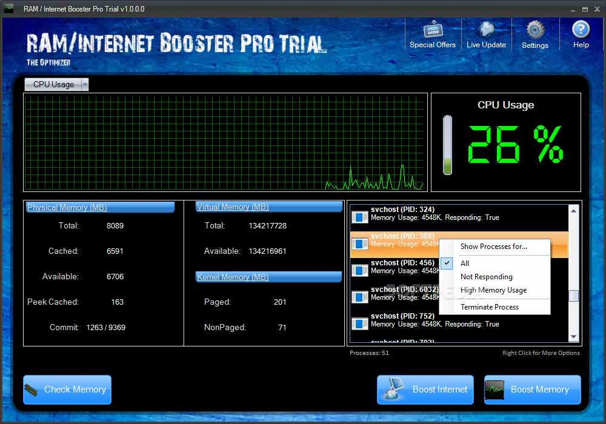This screenshot has height=424, width=606.
Task: Click Virtual Memory (MB) header link
Action: click(233, 207)
